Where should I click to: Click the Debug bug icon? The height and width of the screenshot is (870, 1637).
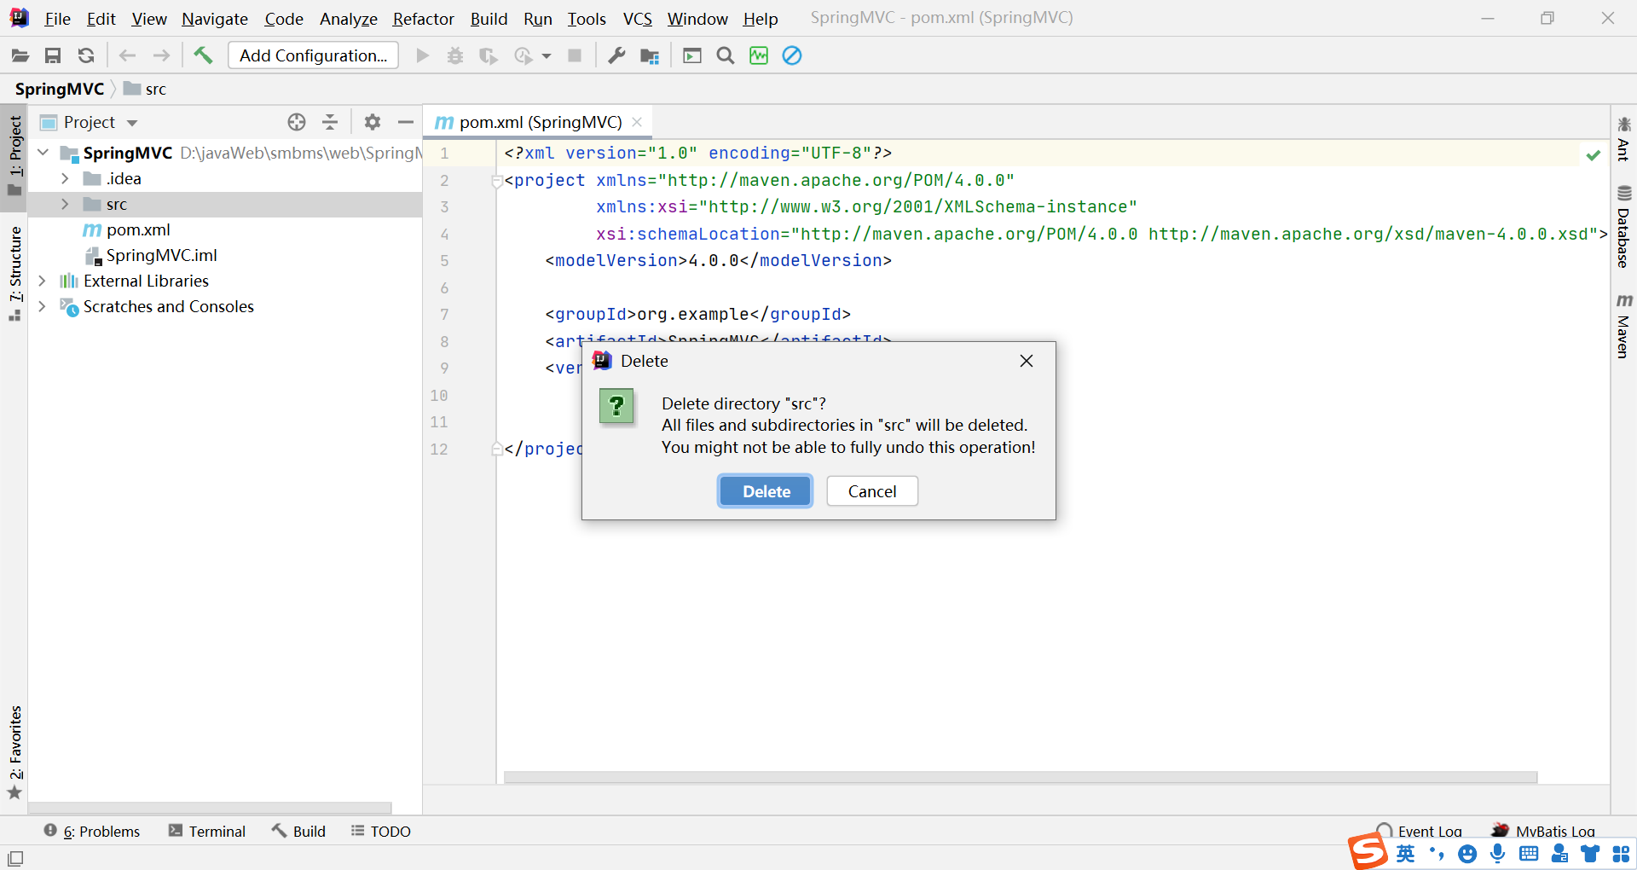[x=455, y=55]
